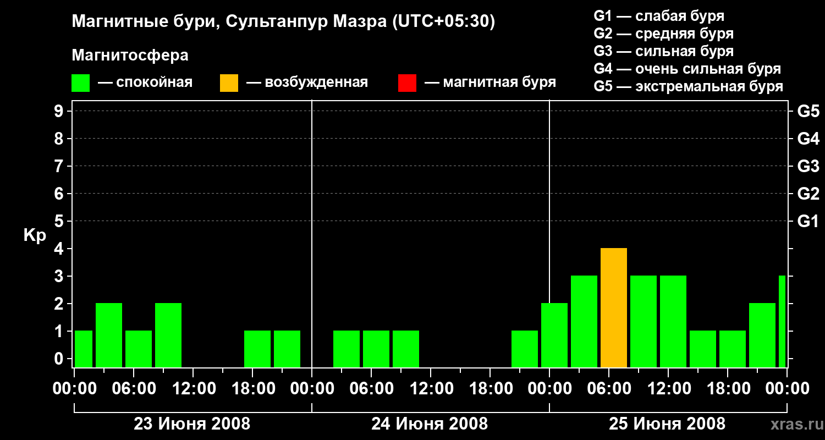Click the right-axis 'G5' label
This screenshot has height=440, width=825.
click(x=809, y=112)
